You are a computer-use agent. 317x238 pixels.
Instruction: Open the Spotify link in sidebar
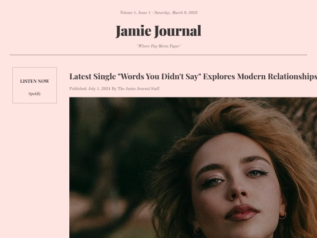point(35,93)
